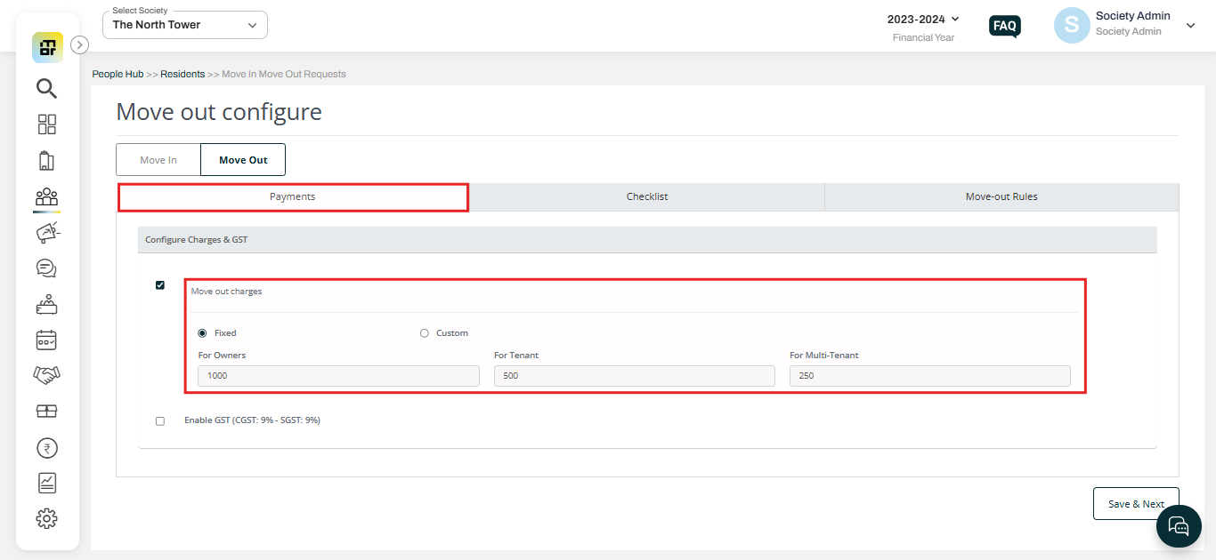This screenshot has height=560, width=1216.
Task: Enable the GST (CGST 9% - SGST 9%) checkbox
Action: tap(160, 421)
